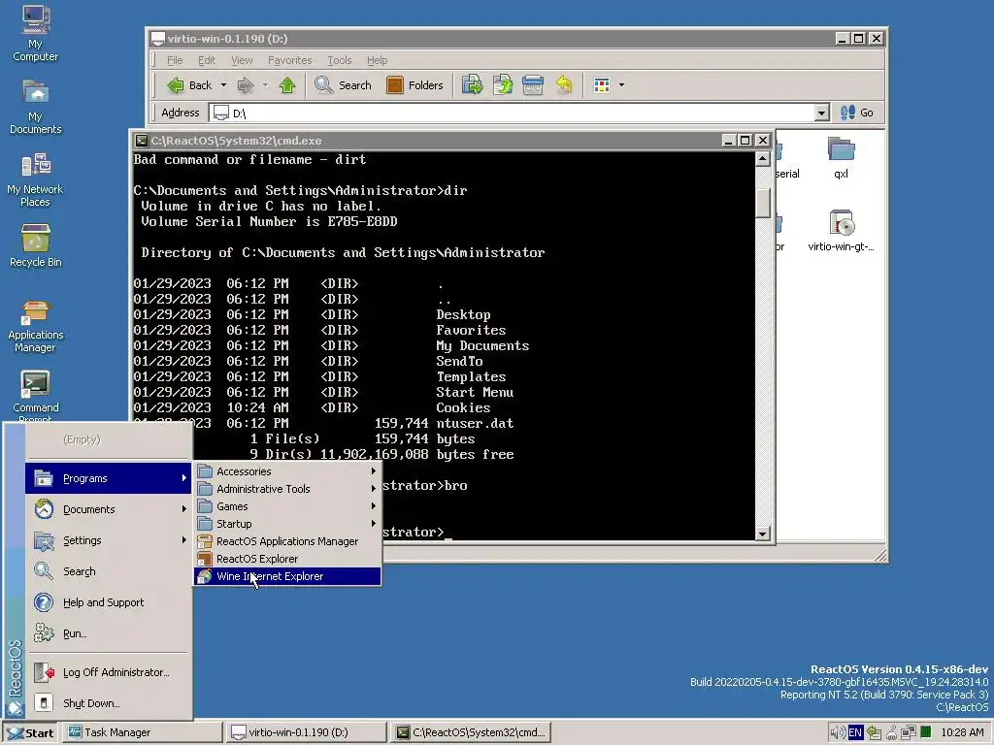Expand Settings in the Start menu
Image resolution: width=994 pixels, height=745 pixels.
[108, 540]
